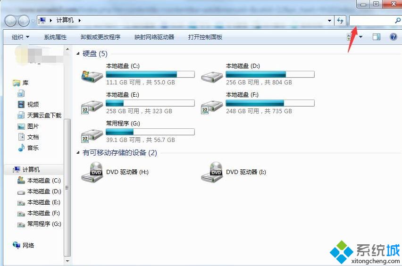Click the 有可移动存储的设备 (2) header text
The height and width of the screenshot is (266, 402).
pyautogui.click(x=120, y=153)
